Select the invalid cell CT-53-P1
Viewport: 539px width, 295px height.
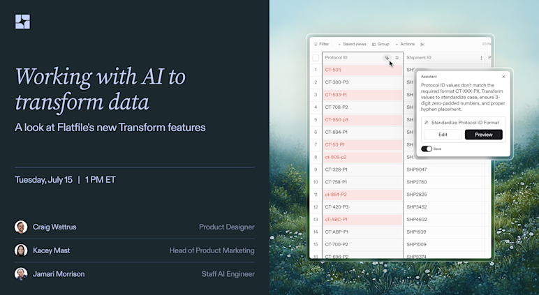(x=362, y=144)
